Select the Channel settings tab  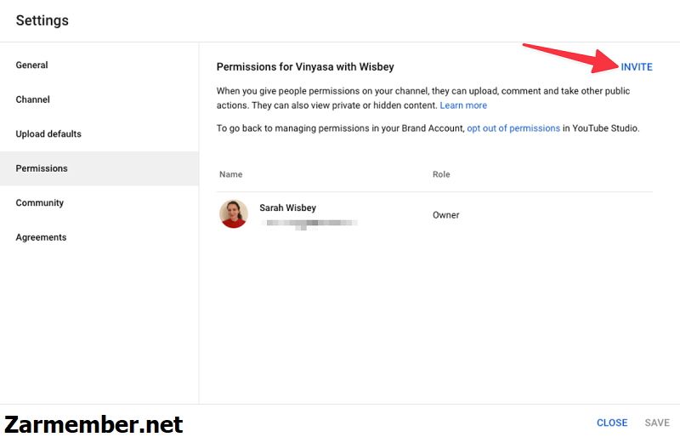pyautogui.click(x=99, y=99)
